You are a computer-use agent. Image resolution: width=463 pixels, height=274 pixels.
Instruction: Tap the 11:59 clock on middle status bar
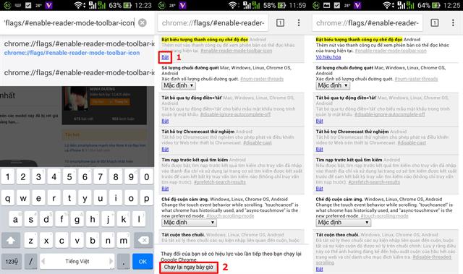[x=297, y=5]
